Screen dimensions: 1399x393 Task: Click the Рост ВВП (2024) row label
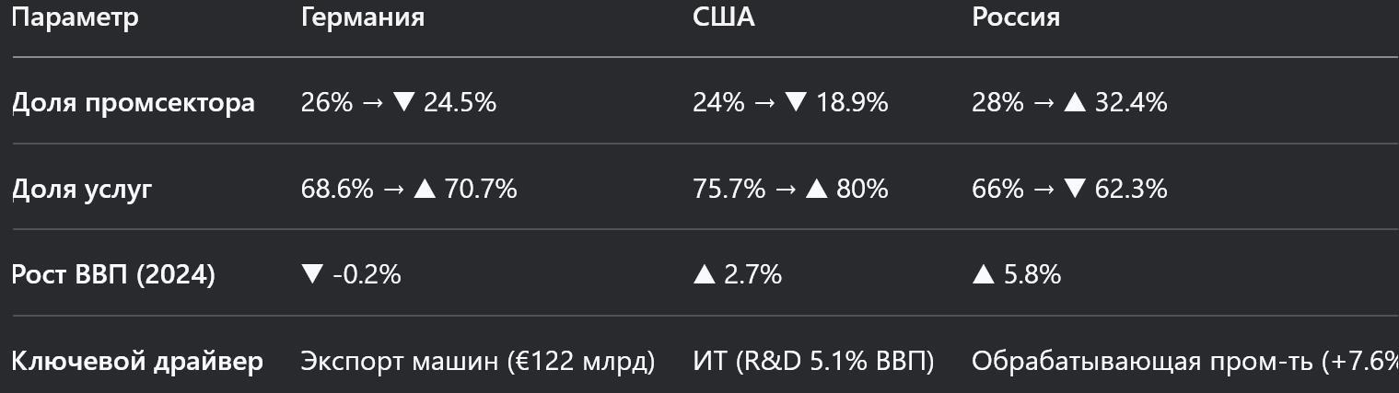113,274
